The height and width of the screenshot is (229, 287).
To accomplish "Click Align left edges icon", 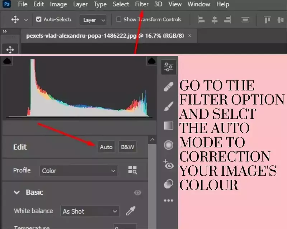I will 201,20.
